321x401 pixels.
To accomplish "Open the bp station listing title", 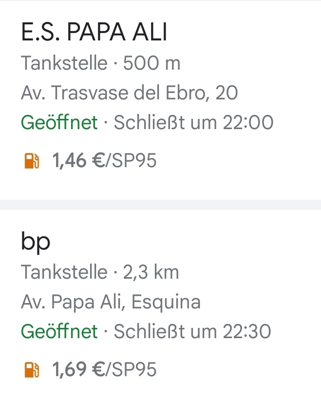I will tap(36, 242).
